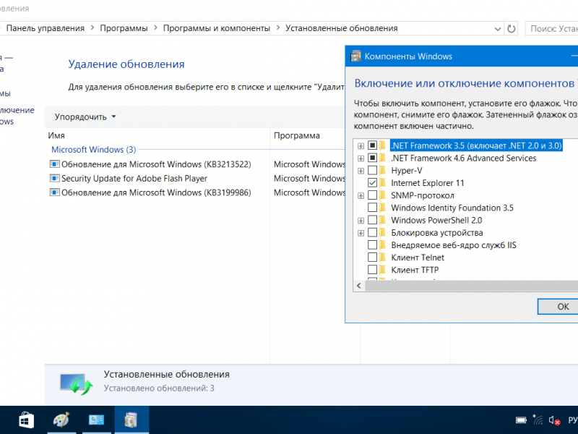Enable the Hyper-V checkbox

pyautogui.click(x=372, y=170)
